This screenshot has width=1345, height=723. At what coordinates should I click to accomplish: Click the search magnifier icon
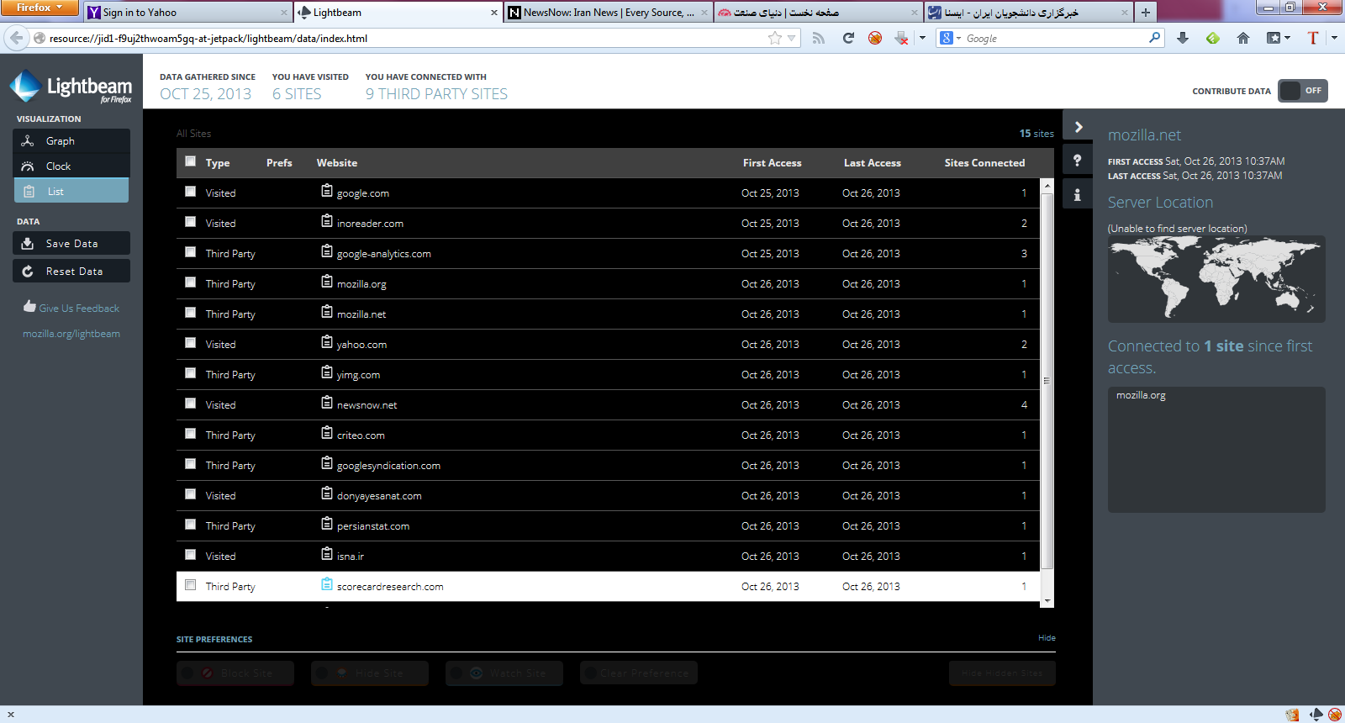pos(1155,38)
